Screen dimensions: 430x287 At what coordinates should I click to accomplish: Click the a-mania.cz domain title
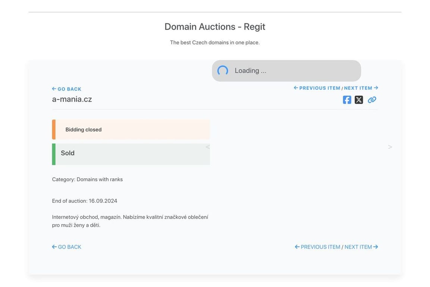(72, 99)
